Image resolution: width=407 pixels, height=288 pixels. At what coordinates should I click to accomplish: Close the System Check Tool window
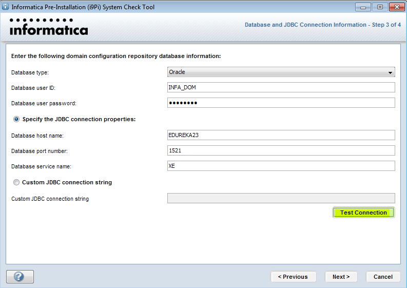(397, 7)
